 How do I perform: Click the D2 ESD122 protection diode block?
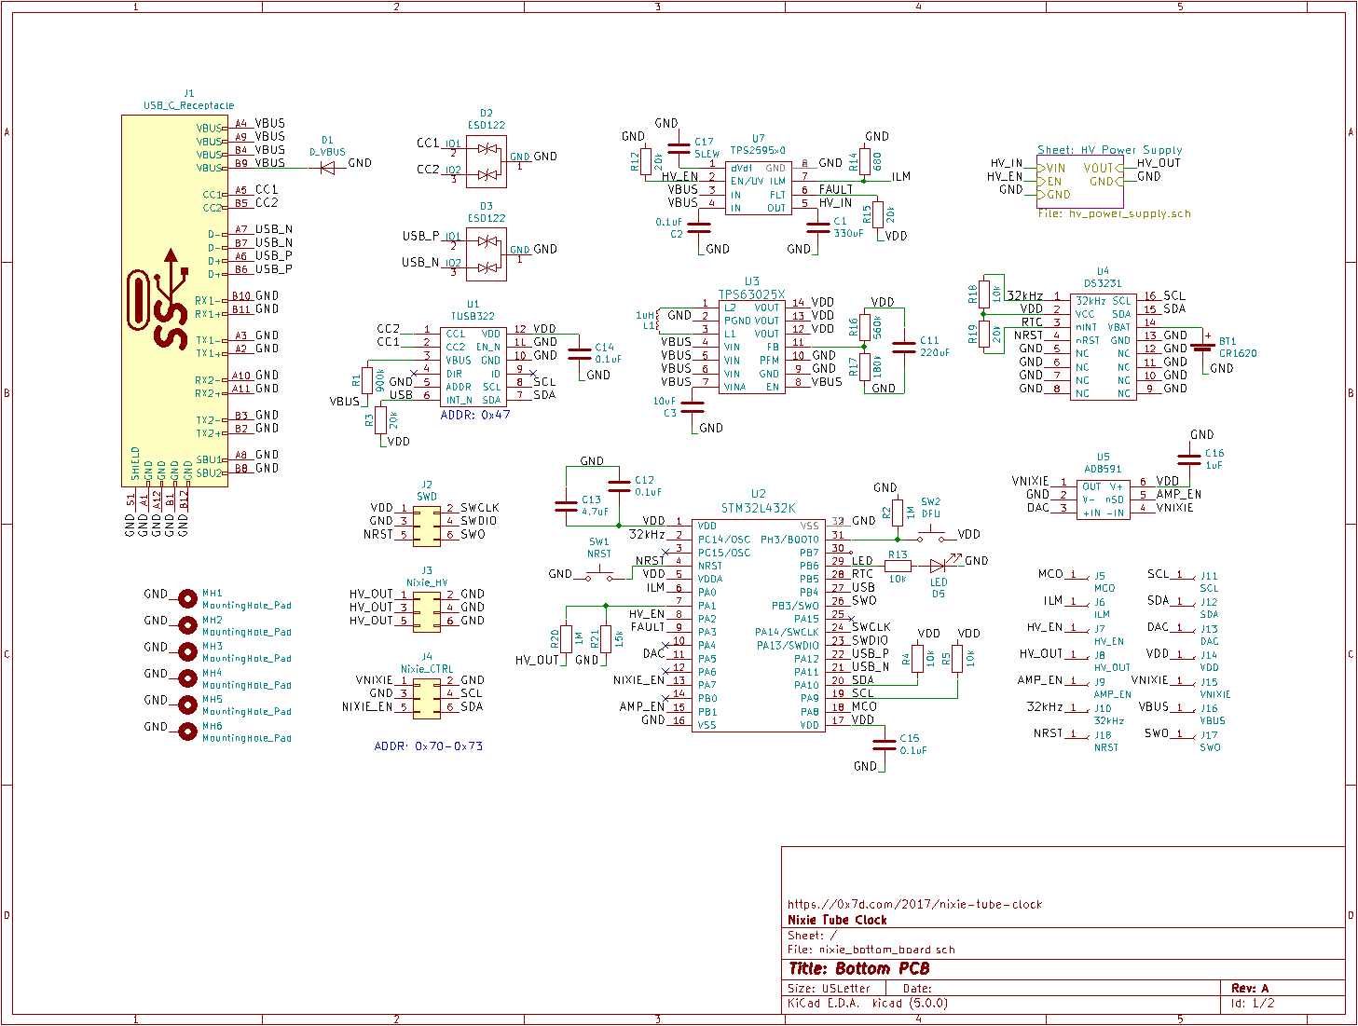coord(487,162)
